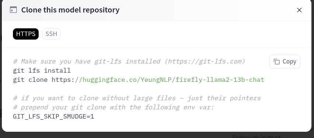Click the GIT_LFS_SKIP_SMUDGE=1 line
Viewport: 314px width, 138px height.
point(53,116)
